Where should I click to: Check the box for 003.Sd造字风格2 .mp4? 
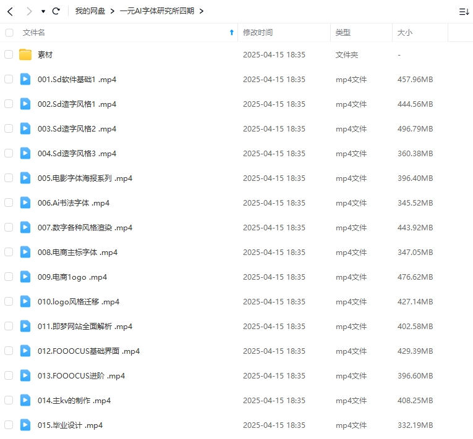coord(9,128)
